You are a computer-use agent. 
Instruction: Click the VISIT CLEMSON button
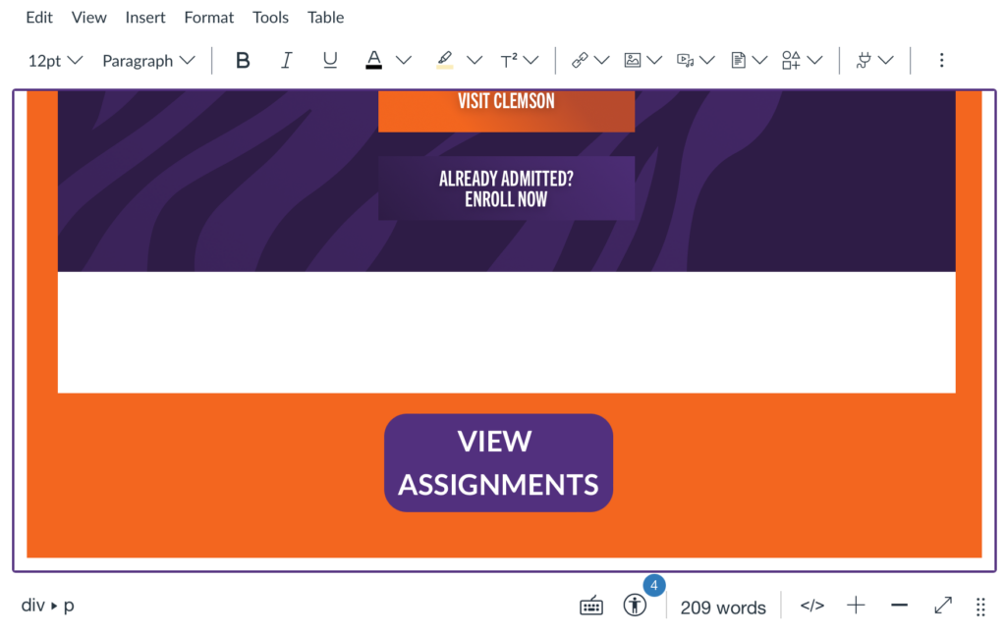point(506,111)
